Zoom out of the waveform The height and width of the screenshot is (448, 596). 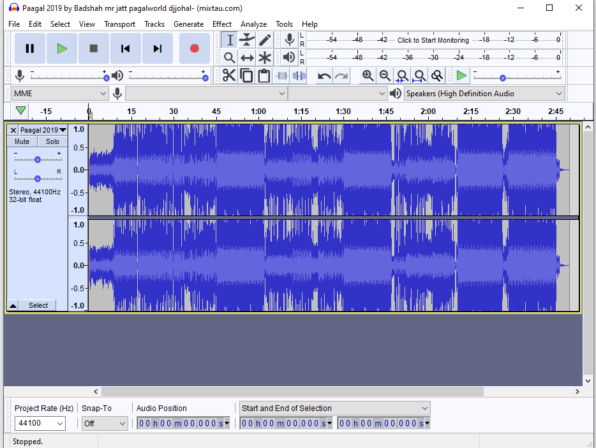pos(385,76)
